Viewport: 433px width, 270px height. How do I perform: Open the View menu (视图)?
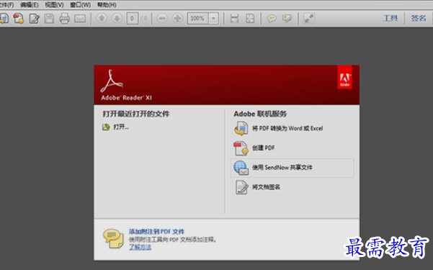point(54,5)
